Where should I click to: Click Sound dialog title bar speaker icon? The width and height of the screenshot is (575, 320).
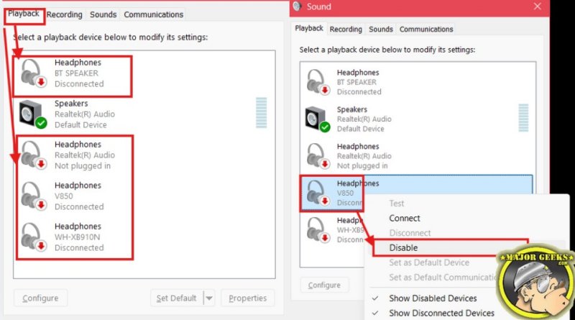[297, 6]
